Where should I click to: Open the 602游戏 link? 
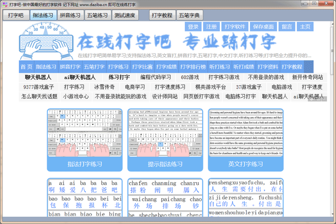190,77
